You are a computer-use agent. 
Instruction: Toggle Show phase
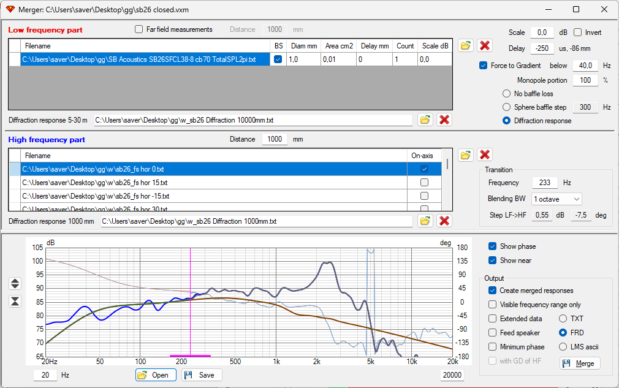tap(492, 246)
